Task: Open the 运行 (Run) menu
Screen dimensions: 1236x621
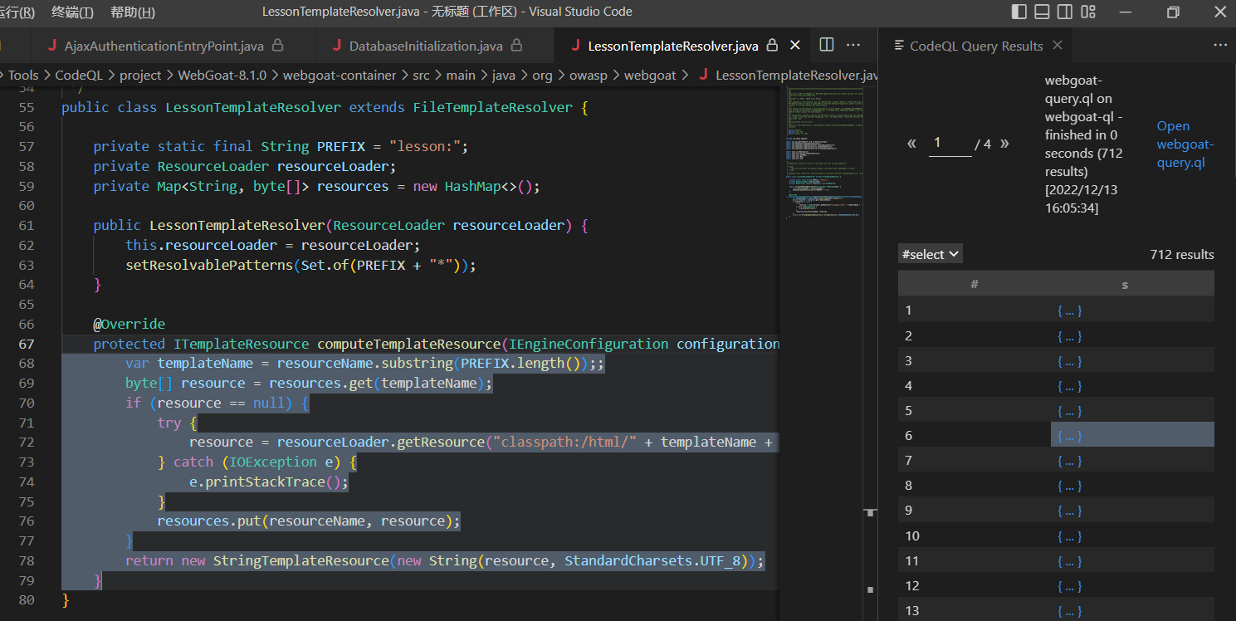Action: tap(17, 12)
